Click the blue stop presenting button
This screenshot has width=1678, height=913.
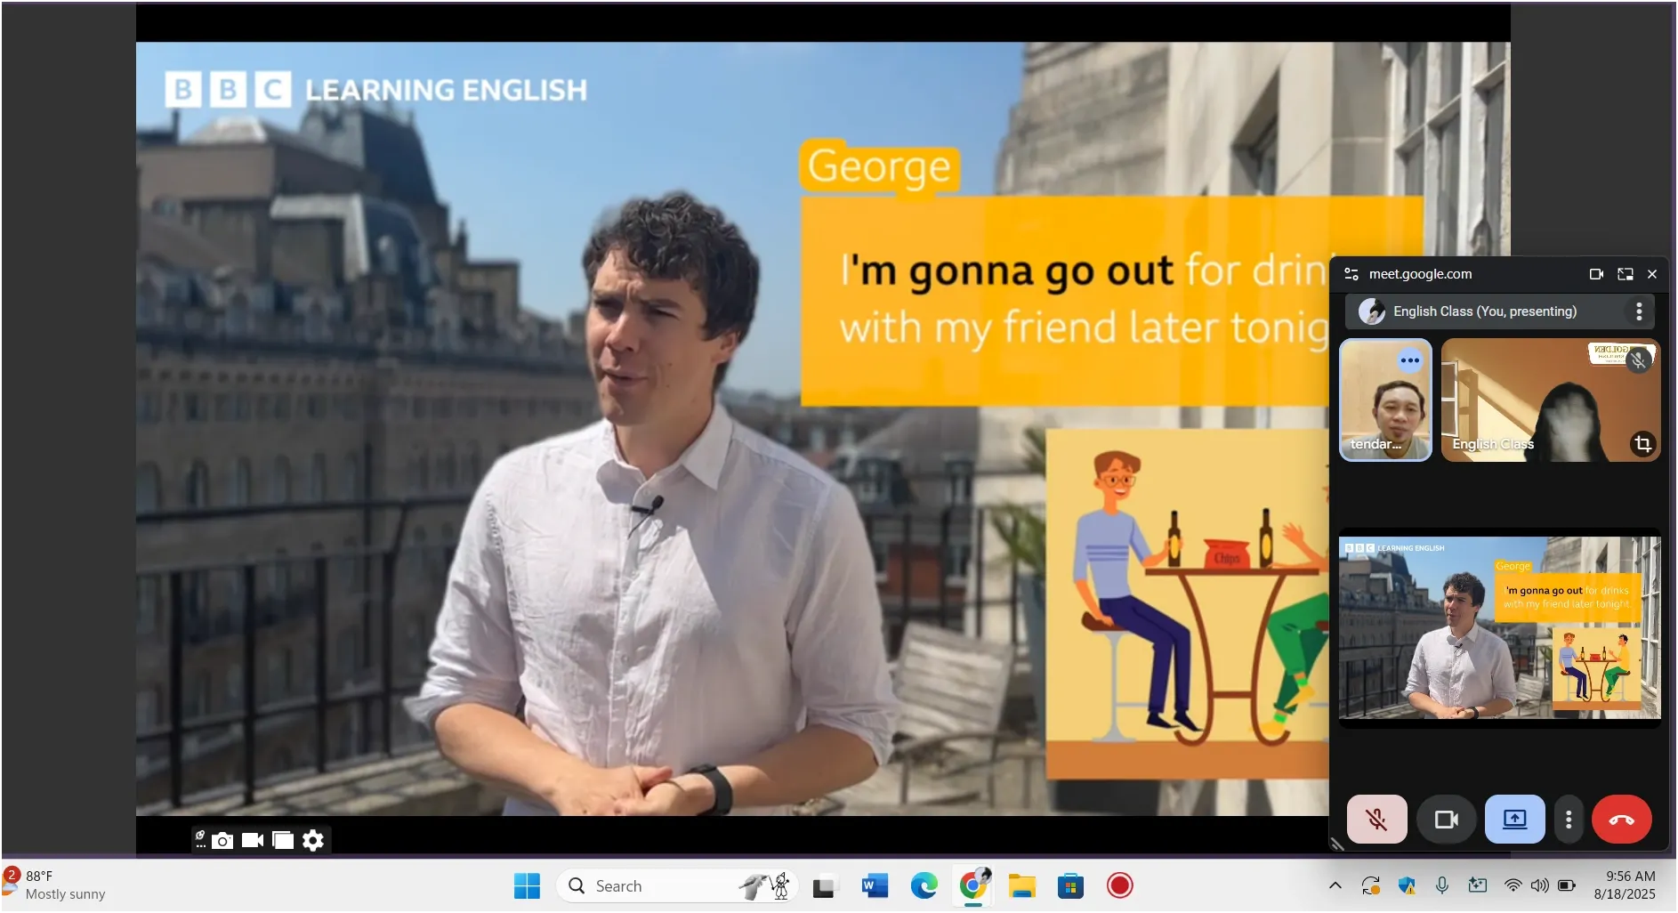[1514, 820]
